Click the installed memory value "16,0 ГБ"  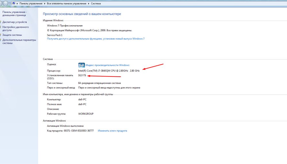(82, 75)
